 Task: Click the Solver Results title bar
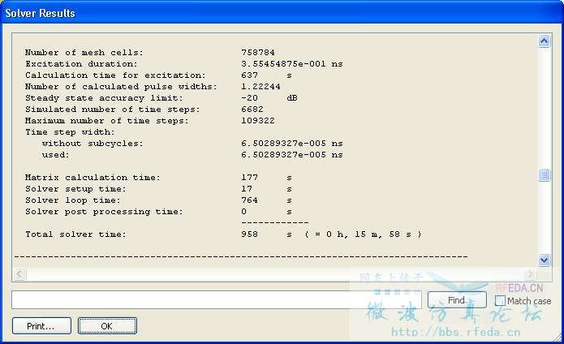pos(282,13)
